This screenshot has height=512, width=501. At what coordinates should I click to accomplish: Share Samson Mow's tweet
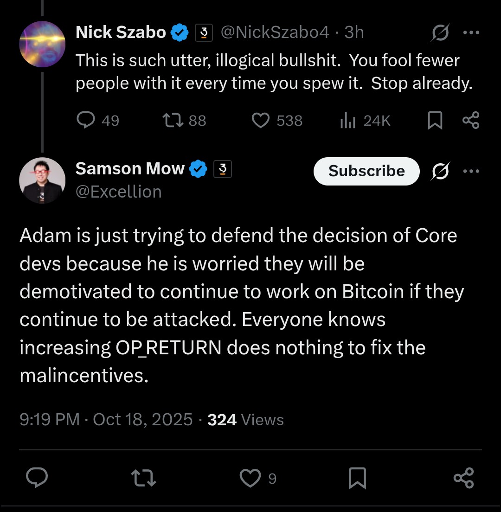pyautogui.click(x=463, y=478)
